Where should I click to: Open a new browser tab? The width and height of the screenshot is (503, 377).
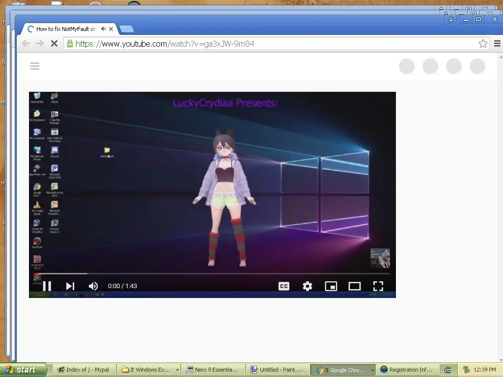[127, 29]
